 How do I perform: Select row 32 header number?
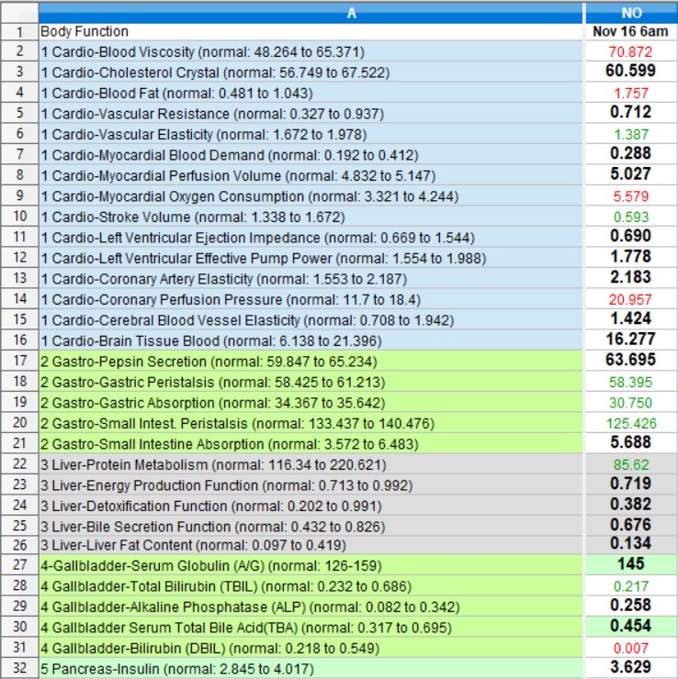pyautogui.click(x=18, y=669)
